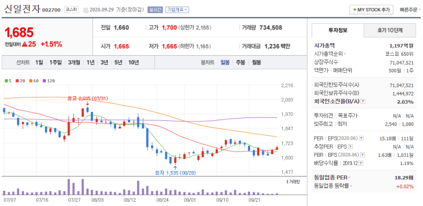Click the 최저 1,535 (08/28) chart marker

point(175,173)
